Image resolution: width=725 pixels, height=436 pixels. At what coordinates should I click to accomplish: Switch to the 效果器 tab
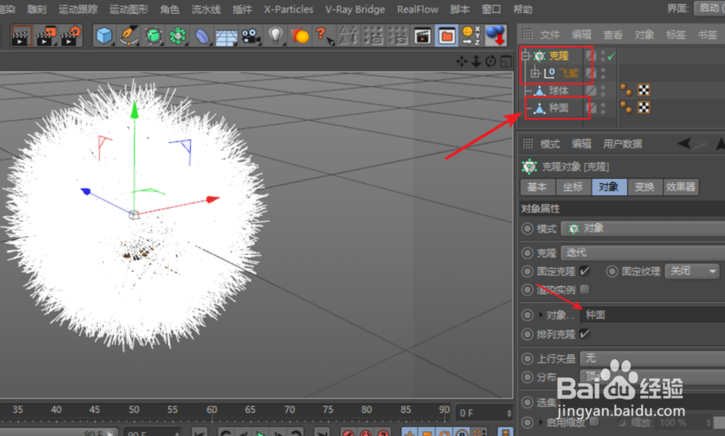(x=680, y=187)
